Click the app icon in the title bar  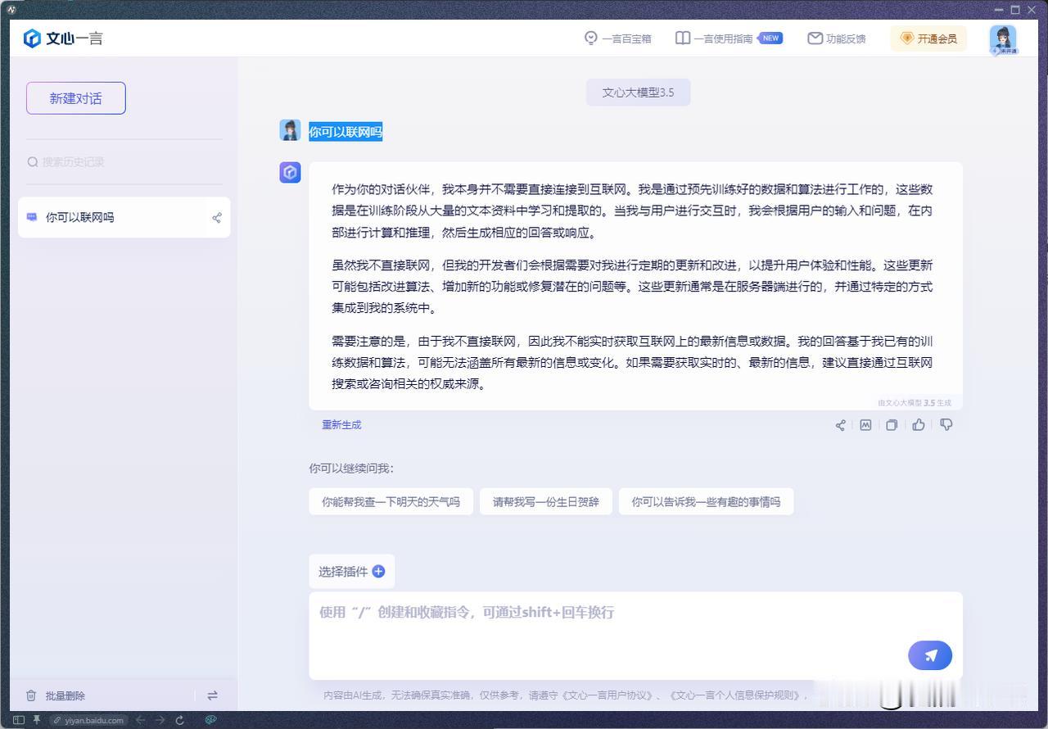coord(11,9)
